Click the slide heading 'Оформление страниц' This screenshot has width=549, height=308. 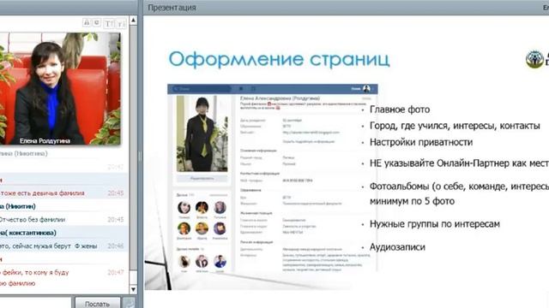click(279, 59)
